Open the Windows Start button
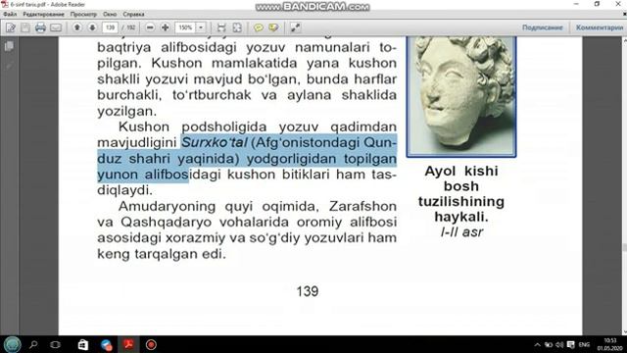This screenshot has height=353, width=627. [x=12, y=344]
